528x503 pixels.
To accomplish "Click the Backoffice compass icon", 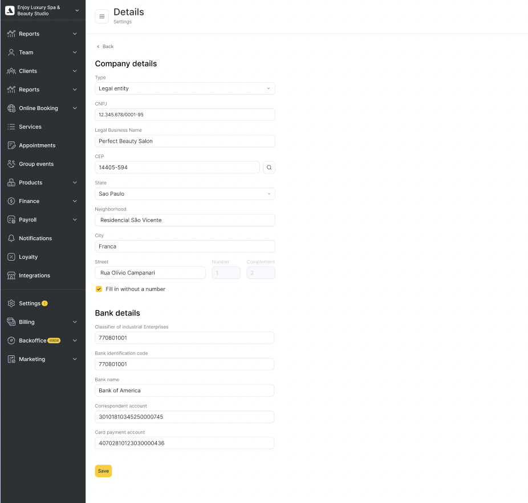I will coord(11,340).
